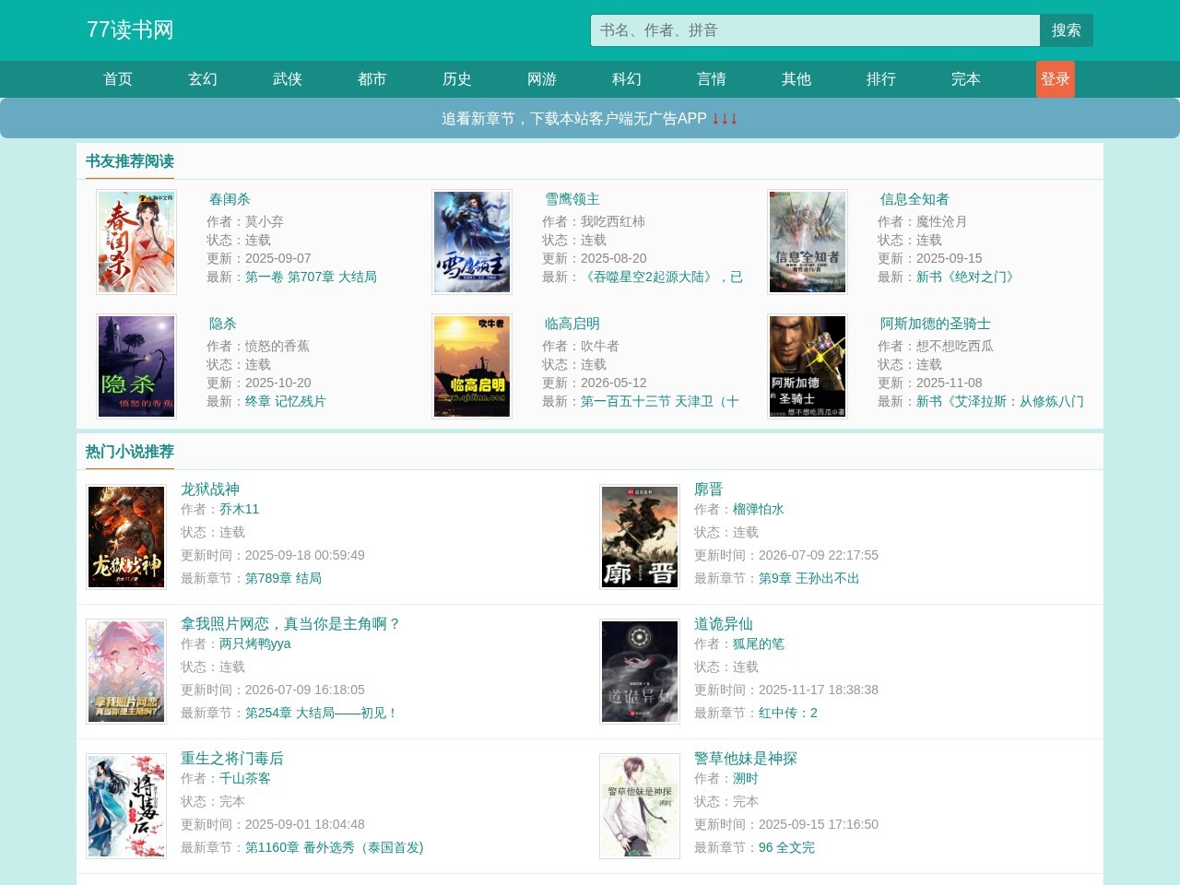1180x885 pixels.
Task: Open the 科幻 category
Action: 627,79
